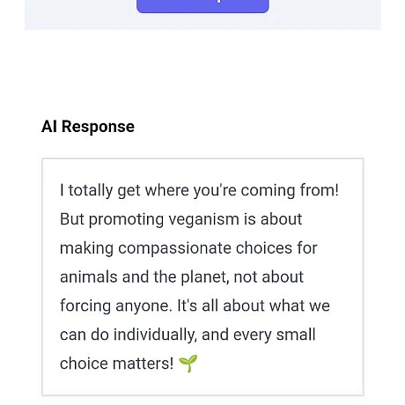The image size is (405, 405).
Task: Click the purple button at the top
Action: [x=202, y=6]
